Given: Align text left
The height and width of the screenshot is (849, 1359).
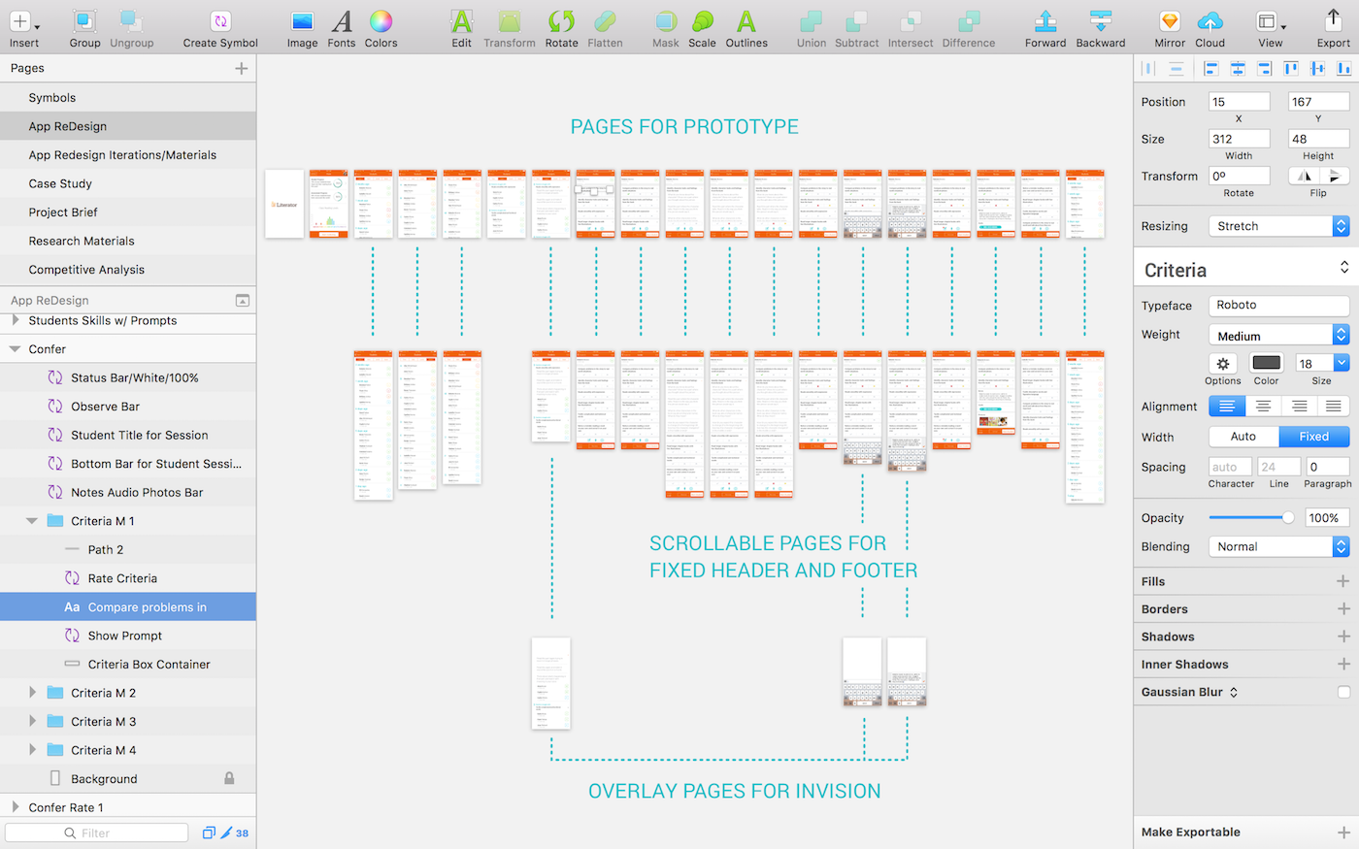Looking at the screenshot, I should click(1227, 407).
